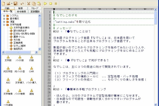Insert the バイト検索 command

(20, 92)
